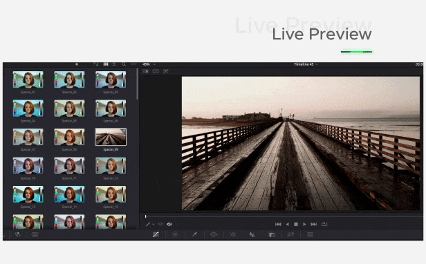The width and height of the screenshot is (426, 264).
Task: Select the Special_13 still thumbnail
Action: pyautogui.click(x=28, y=194)
